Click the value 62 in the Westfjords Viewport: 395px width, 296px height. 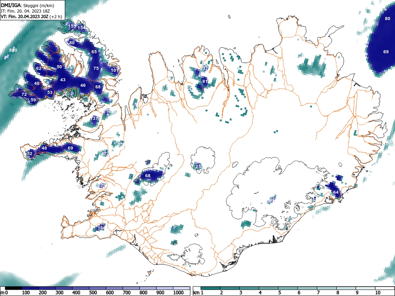click(39, 68)
